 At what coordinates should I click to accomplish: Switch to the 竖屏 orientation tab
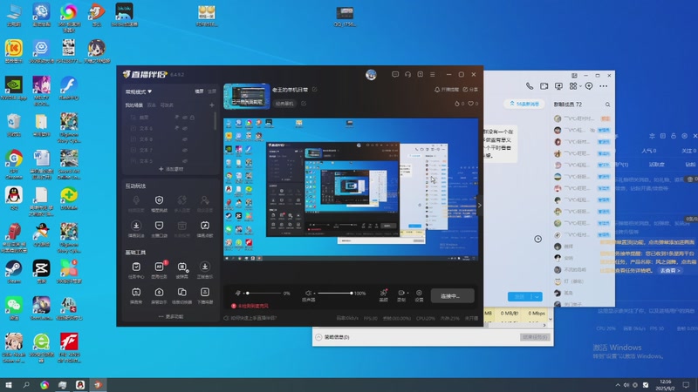click(212, 91)
